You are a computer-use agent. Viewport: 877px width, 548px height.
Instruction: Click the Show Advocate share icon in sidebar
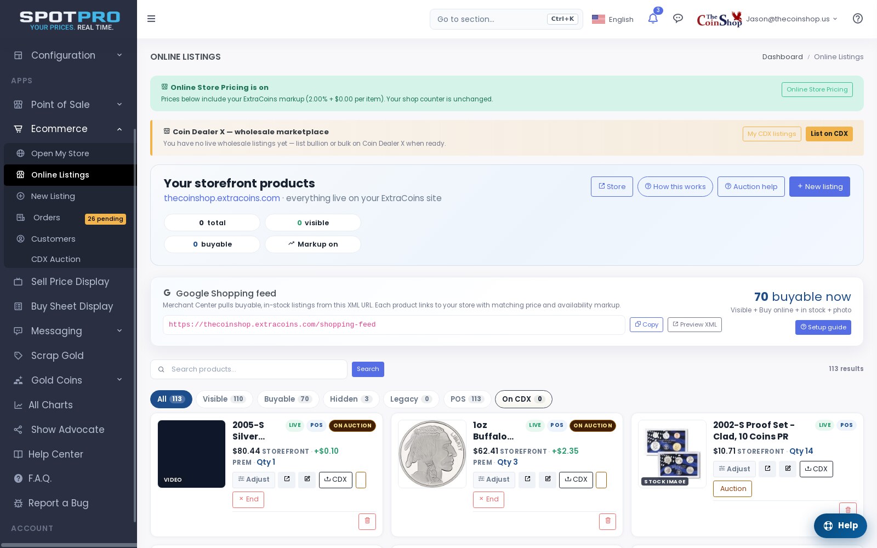18,430
